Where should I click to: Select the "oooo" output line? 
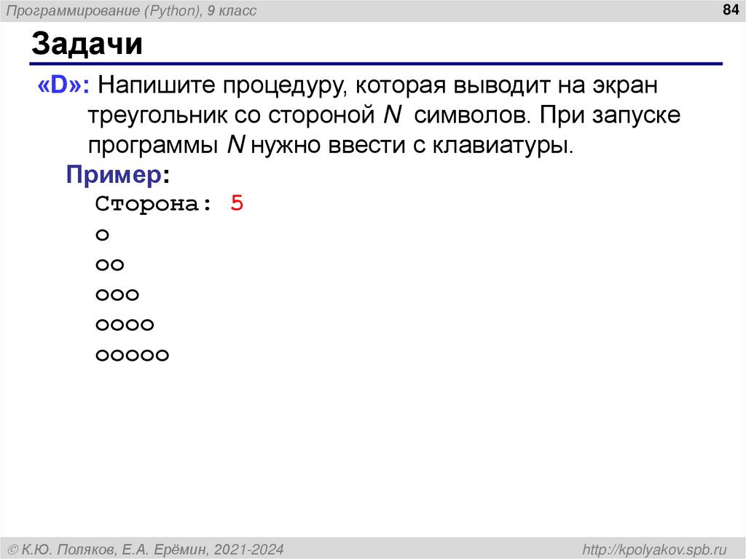(124, 324)
